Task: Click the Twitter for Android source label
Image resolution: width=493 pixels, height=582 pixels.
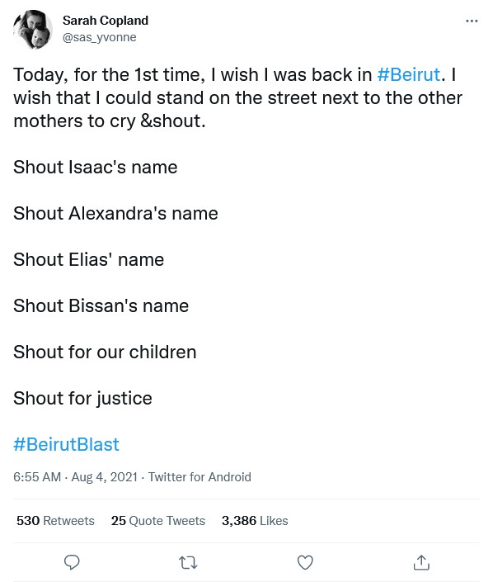Action: pyautogui.click(x=200, y=477)
